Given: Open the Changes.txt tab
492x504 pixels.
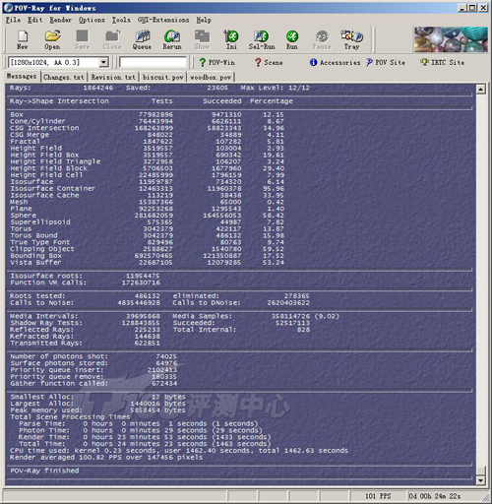Looking at the screenshot, I should [x=64, y=78].
